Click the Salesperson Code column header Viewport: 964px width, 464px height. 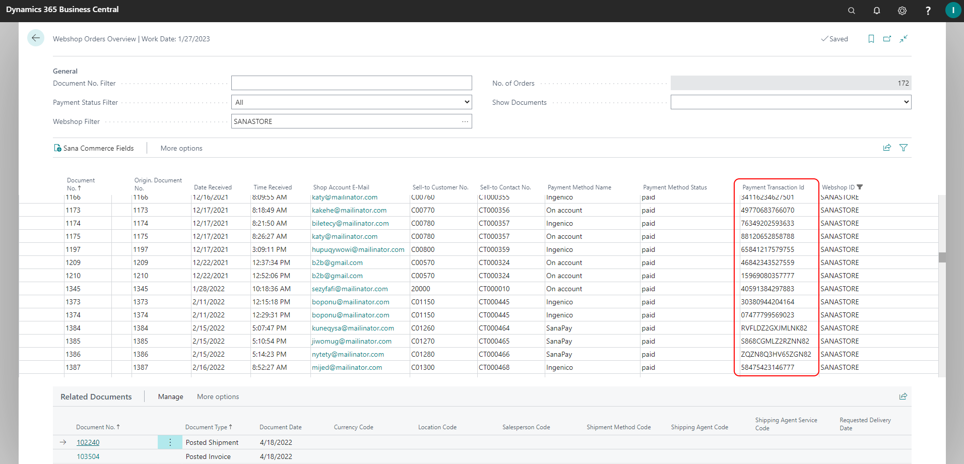point(526,427)
